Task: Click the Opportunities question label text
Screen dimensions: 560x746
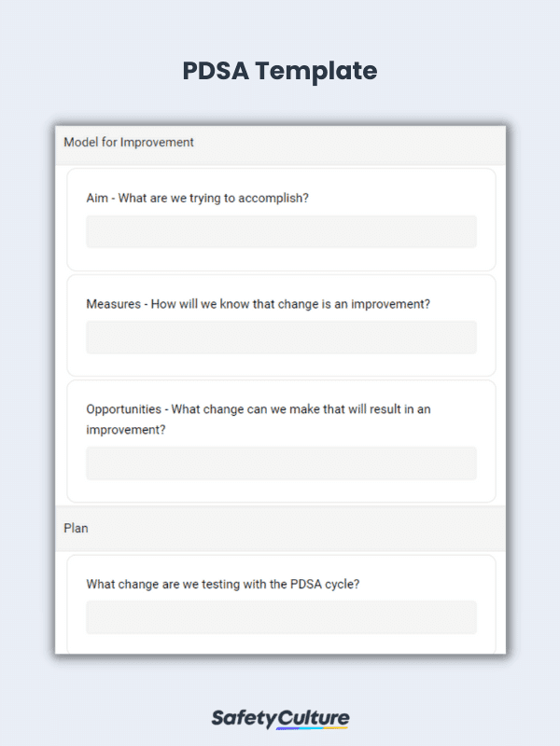Action: click(259, 419)
